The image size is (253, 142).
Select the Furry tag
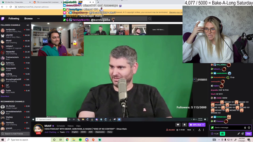(x=110, y=132)
